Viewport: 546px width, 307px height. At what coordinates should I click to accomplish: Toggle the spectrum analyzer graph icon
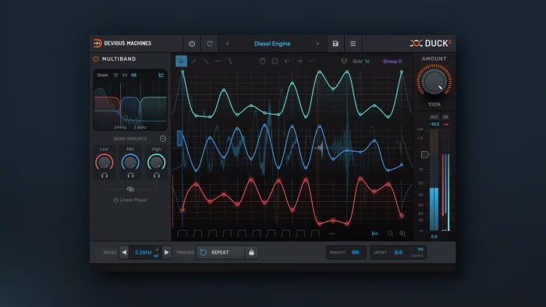click(x=161, y=75)
